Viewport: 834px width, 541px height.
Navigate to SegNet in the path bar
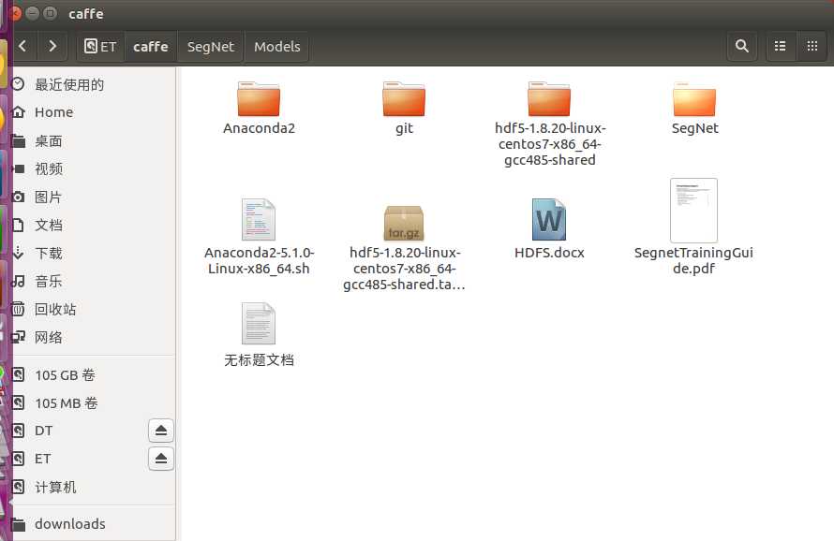(x=211, y=47)
